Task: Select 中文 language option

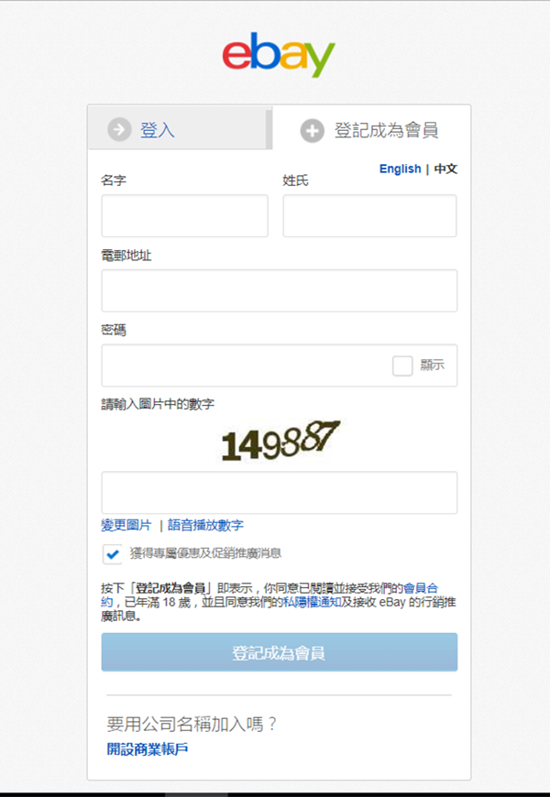Action: coord(445,169)
